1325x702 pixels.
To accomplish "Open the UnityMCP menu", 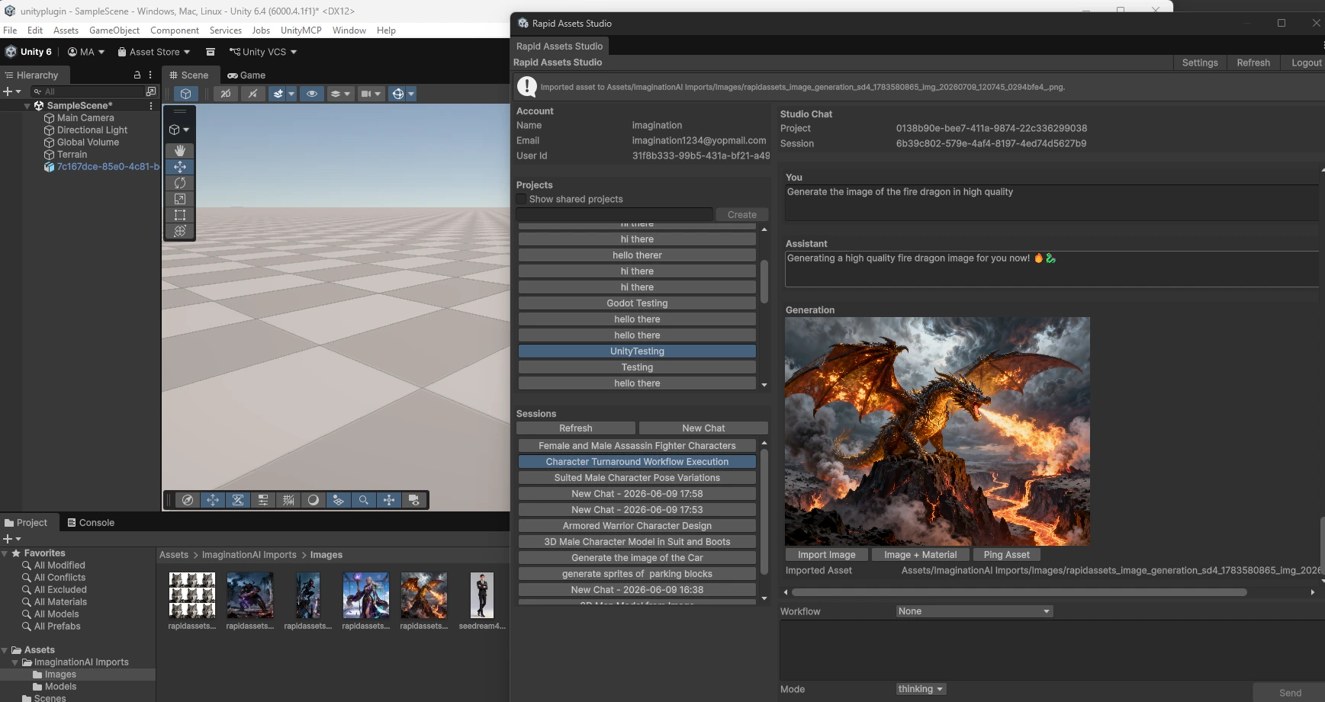I will 301,30.
